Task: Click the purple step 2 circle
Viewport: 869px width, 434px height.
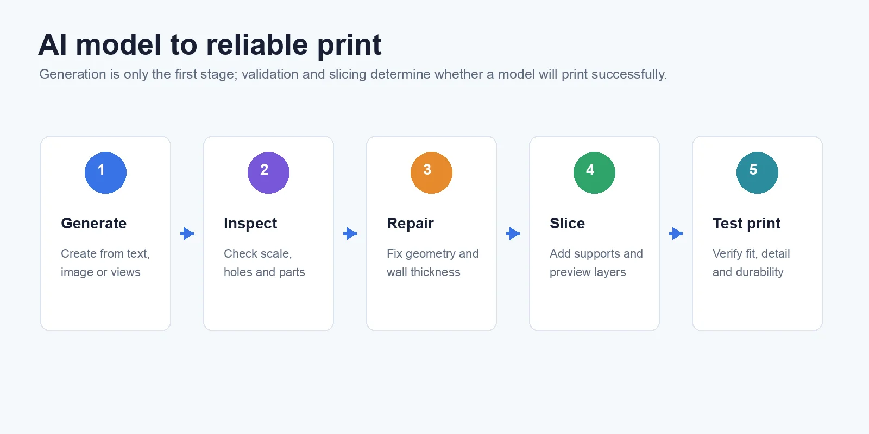Action: coord(268,173)
